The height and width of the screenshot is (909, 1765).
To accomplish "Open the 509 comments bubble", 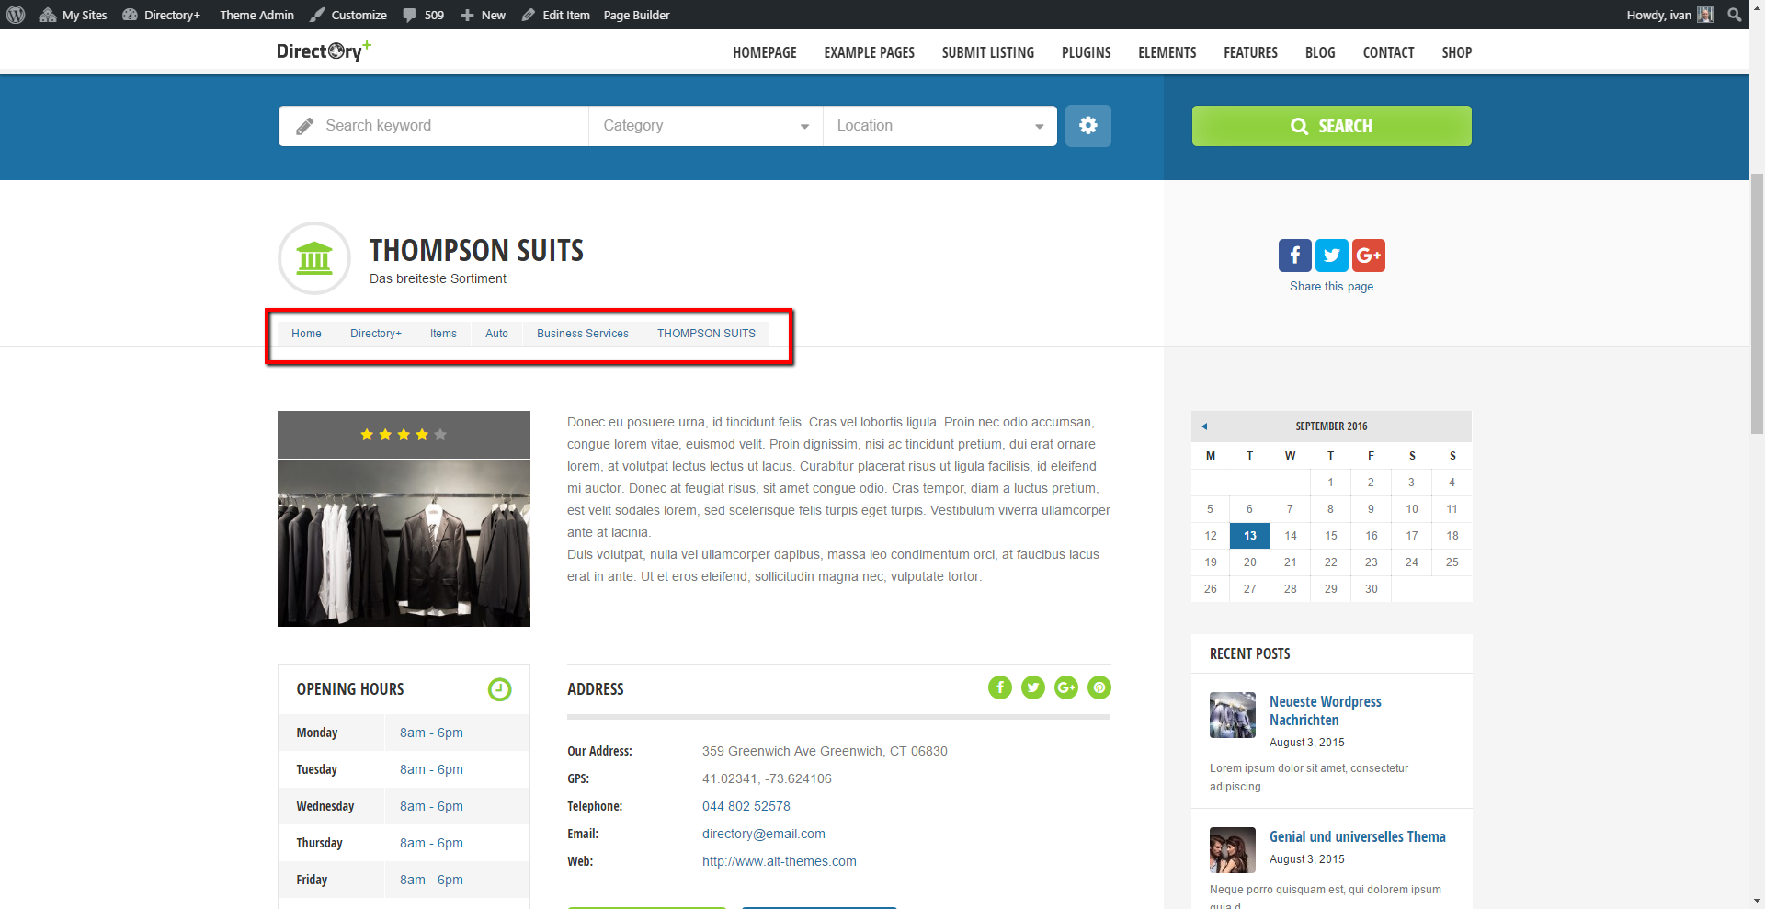I will click(424, 15).
